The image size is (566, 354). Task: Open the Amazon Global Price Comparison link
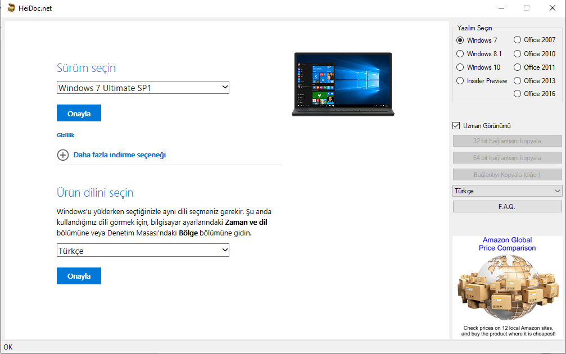click(x=507, y=244)
